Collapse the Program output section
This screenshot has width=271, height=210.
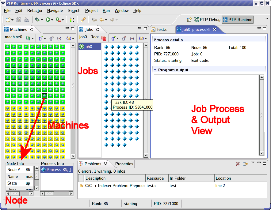[x=155, y=70]
